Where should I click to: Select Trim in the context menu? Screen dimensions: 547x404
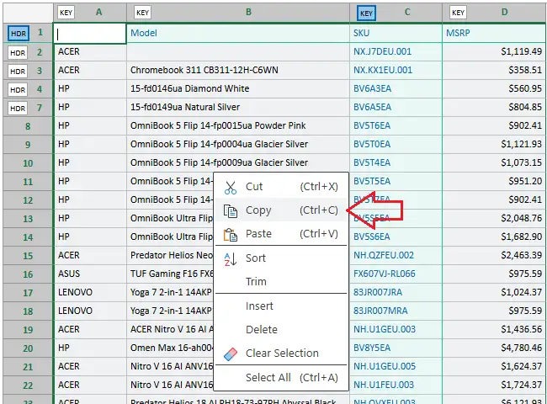281,282
